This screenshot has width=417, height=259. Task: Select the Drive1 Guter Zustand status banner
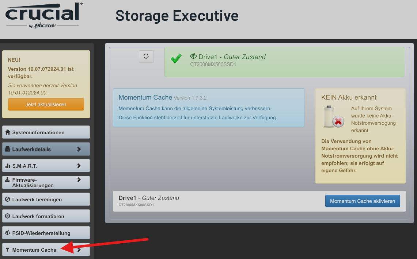(x=284, y=62)
